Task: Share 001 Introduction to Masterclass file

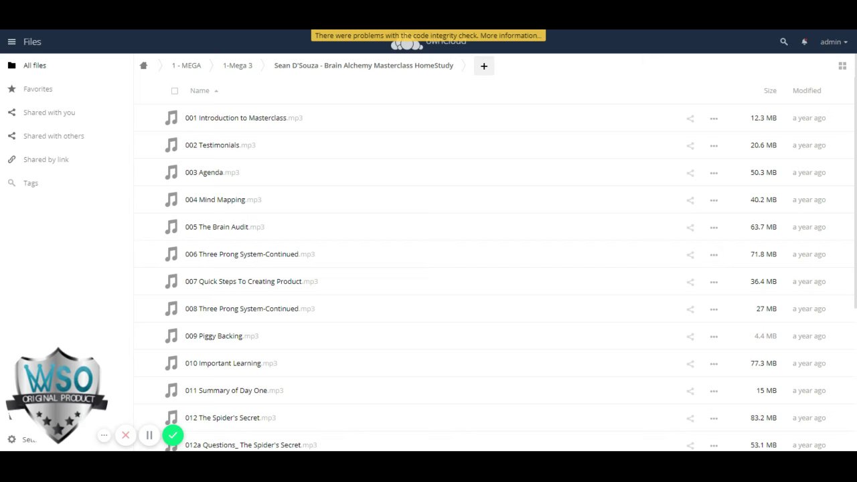Action: pos(690,118)
